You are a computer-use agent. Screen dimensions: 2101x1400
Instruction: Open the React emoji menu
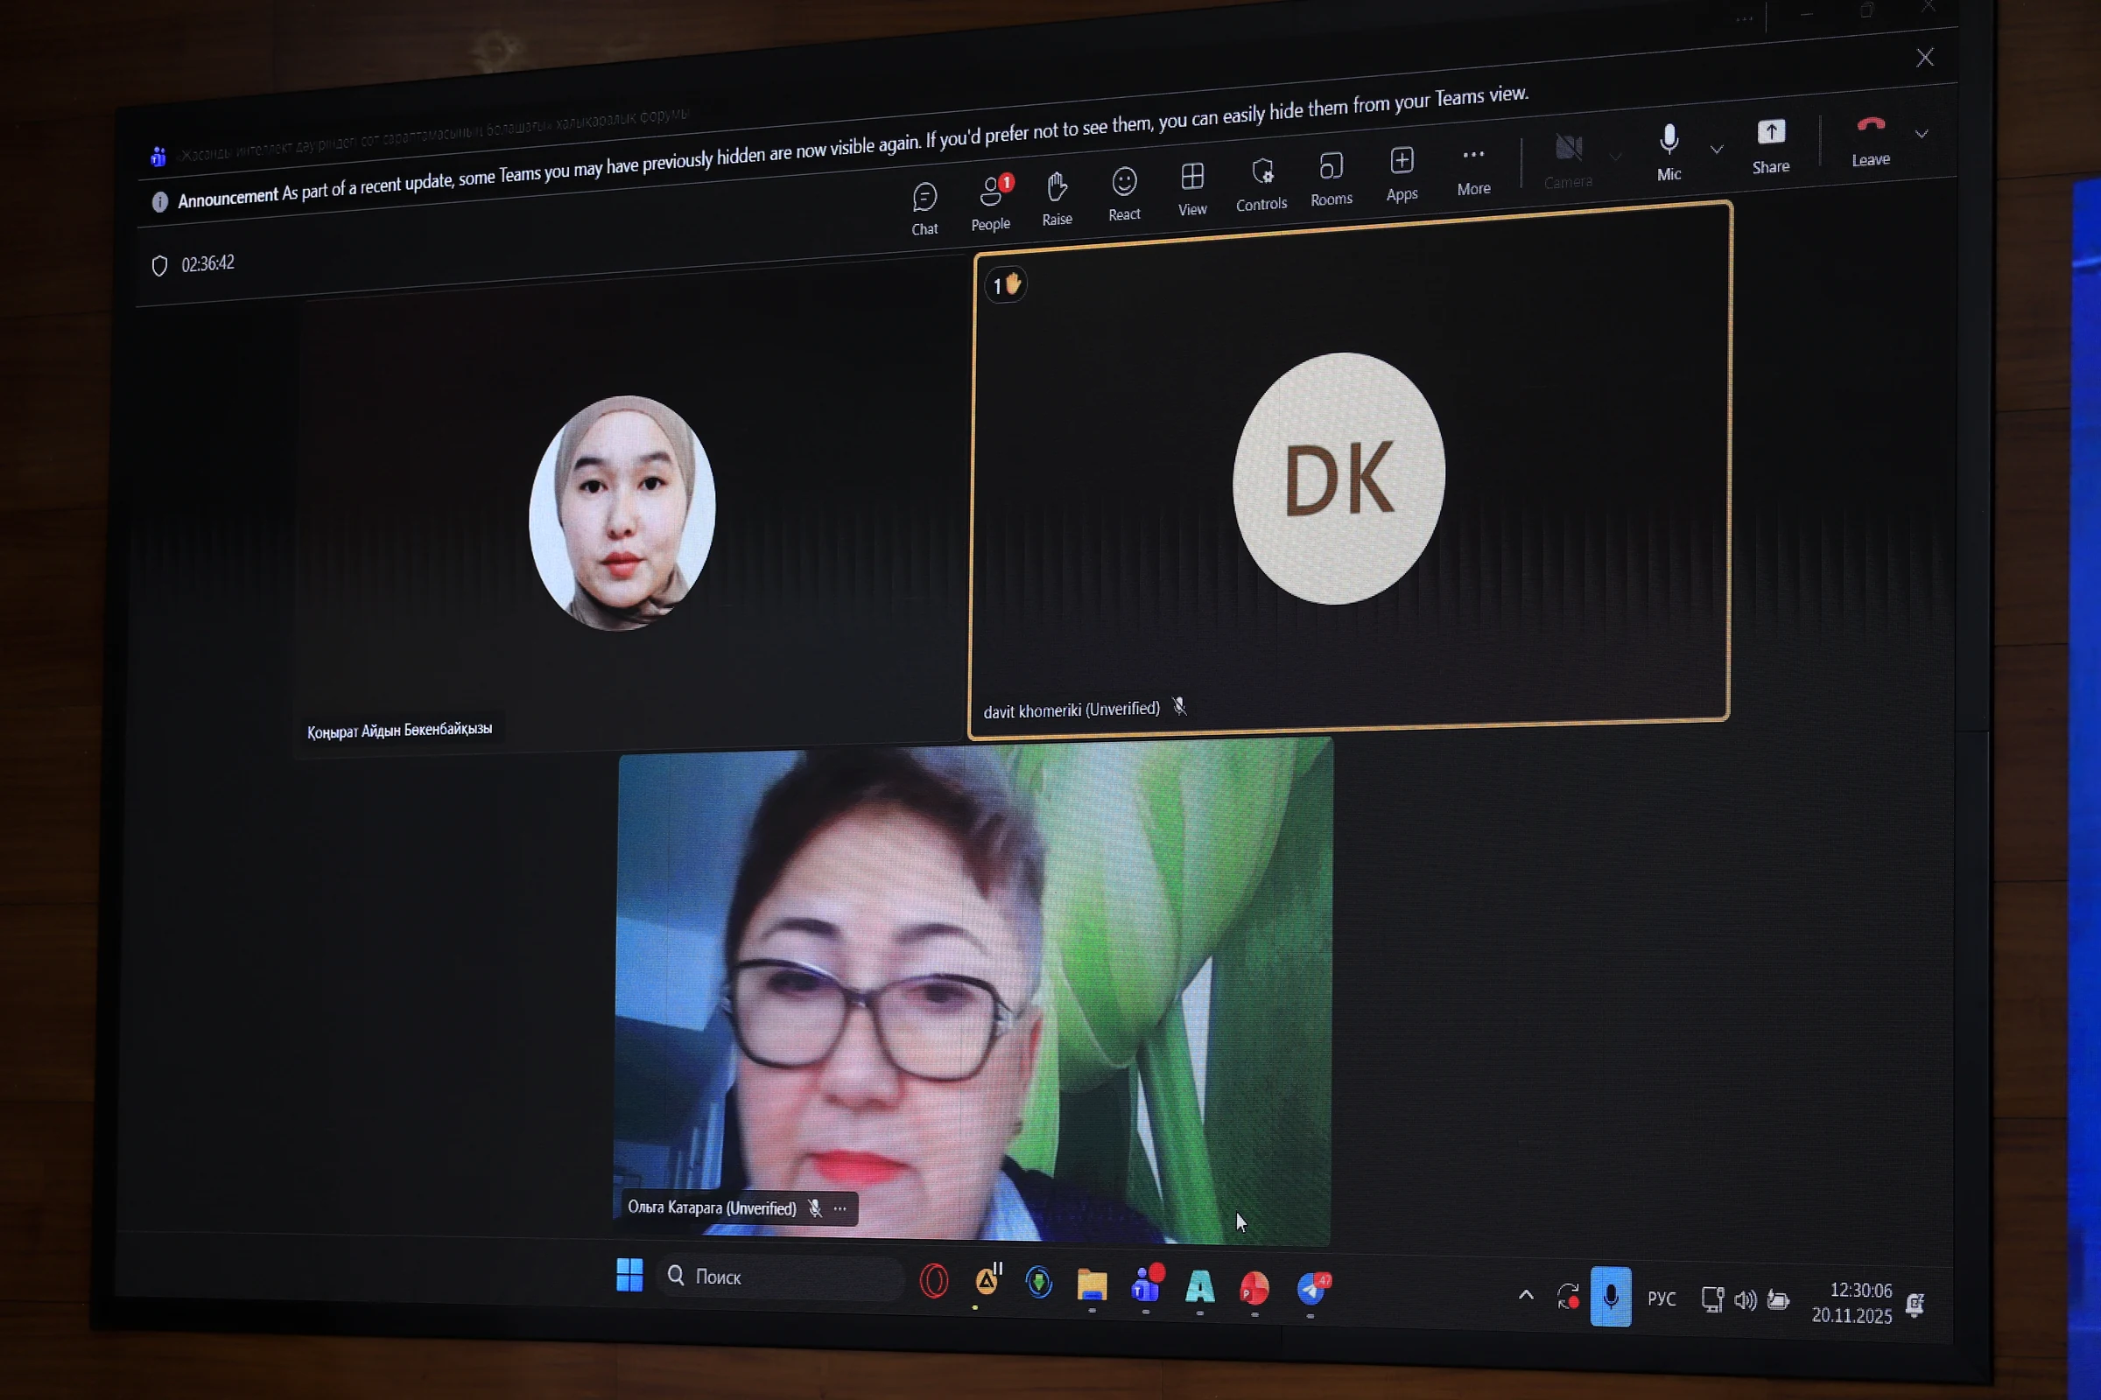(1124, 193)
